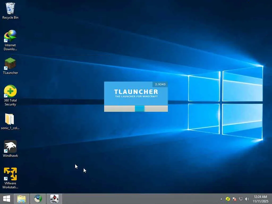Select the 360 Total Security shortcut
The image size is (272, 204).
10,95
